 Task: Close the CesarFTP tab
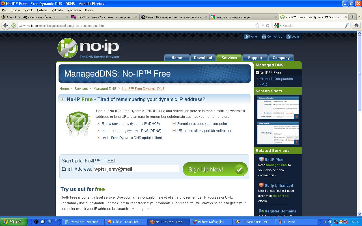[206, 17]
